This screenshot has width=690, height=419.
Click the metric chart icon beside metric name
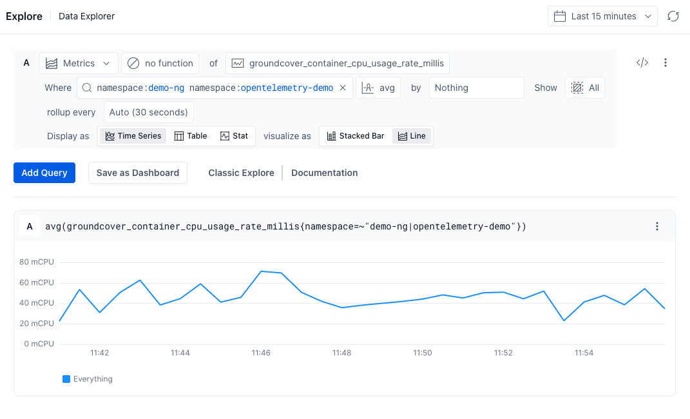[238, 63]
